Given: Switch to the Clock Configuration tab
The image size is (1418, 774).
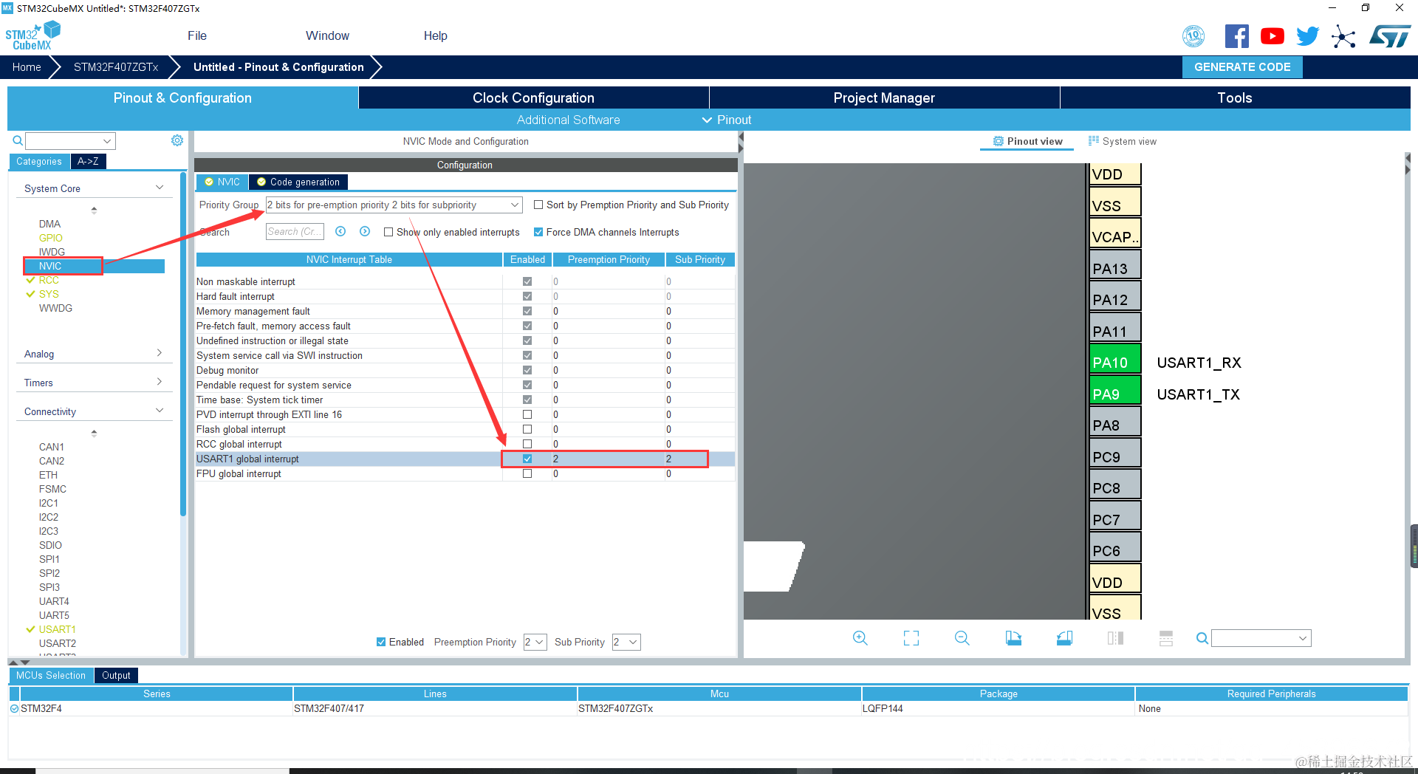Looking at the screenshot, I should click(x=533, y=97).
